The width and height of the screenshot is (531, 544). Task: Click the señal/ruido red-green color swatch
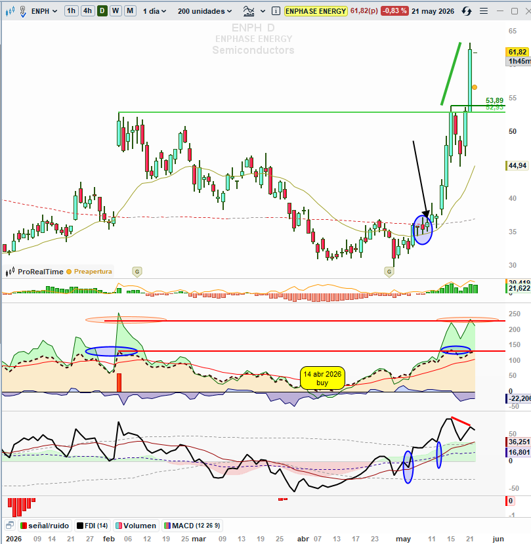pyautogui.click(x=24, y=526)
